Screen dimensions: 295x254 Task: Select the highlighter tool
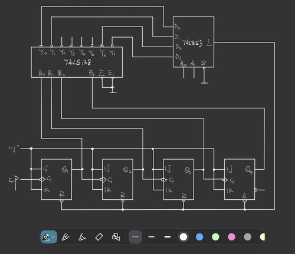pyautogui.click(x=82, y=237)
